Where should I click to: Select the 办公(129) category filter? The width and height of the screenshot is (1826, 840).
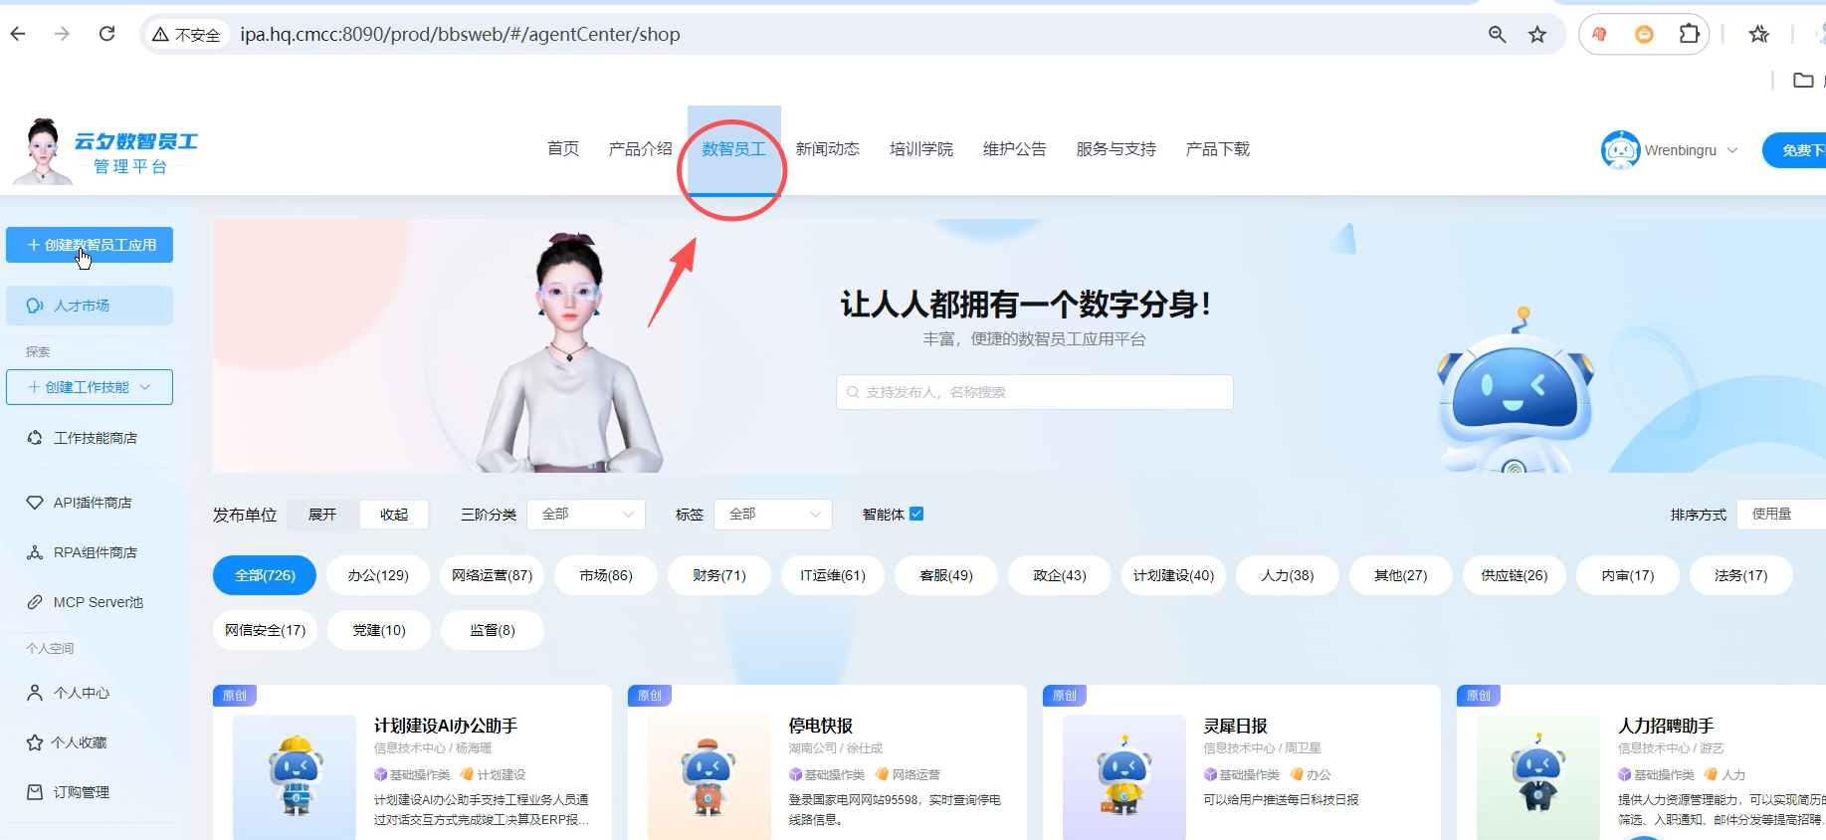378,575
